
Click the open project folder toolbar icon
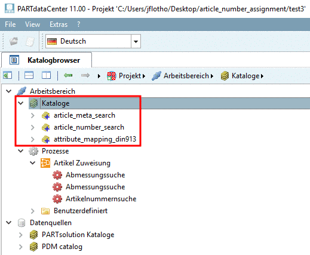pyautogui.click(x=14, y=41)
